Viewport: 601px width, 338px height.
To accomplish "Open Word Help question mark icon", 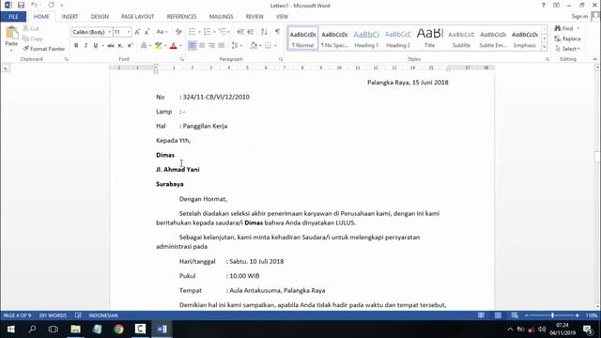I will coord(543,6).
